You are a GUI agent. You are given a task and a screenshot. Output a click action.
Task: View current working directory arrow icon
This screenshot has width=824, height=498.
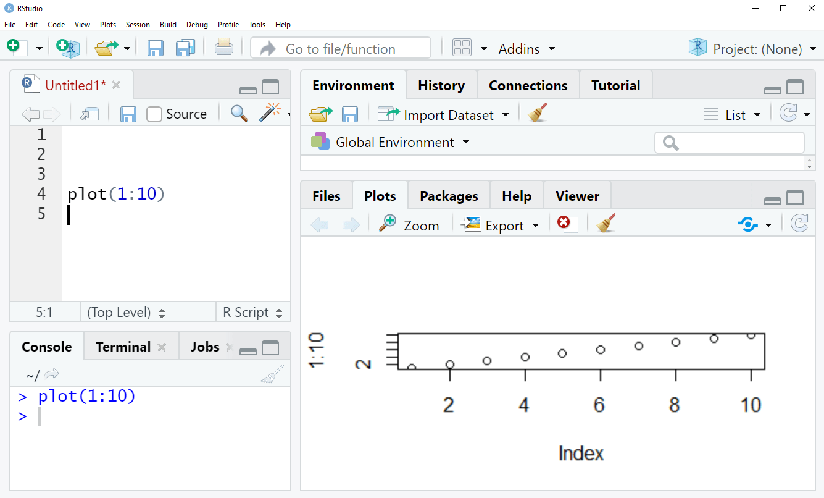[52, 374]
